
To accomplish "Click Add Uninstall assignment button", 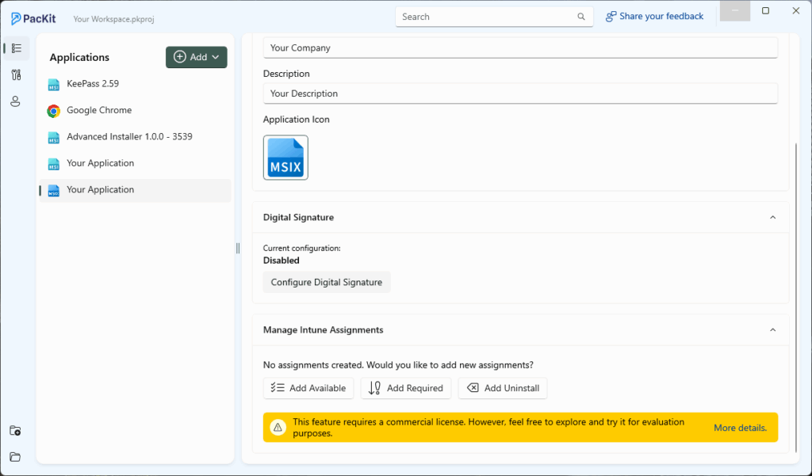I will pyautogui.click(x=503, y=388).
